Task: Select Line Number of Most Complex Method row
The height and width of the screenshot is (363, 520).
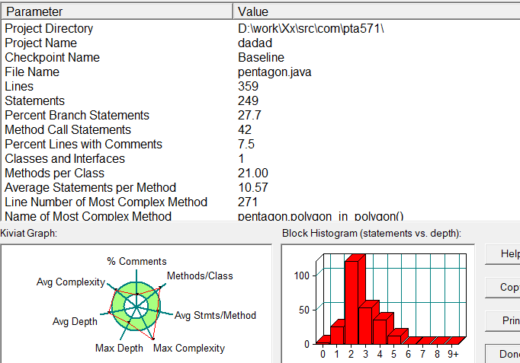Action: (x=106, y=202)
